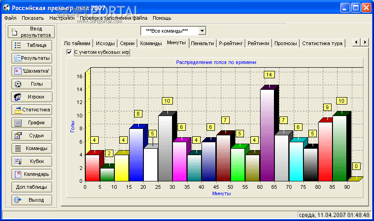374x221 pixels.
Task: Select the 'Минуты' tab
Action: point(176,43)
